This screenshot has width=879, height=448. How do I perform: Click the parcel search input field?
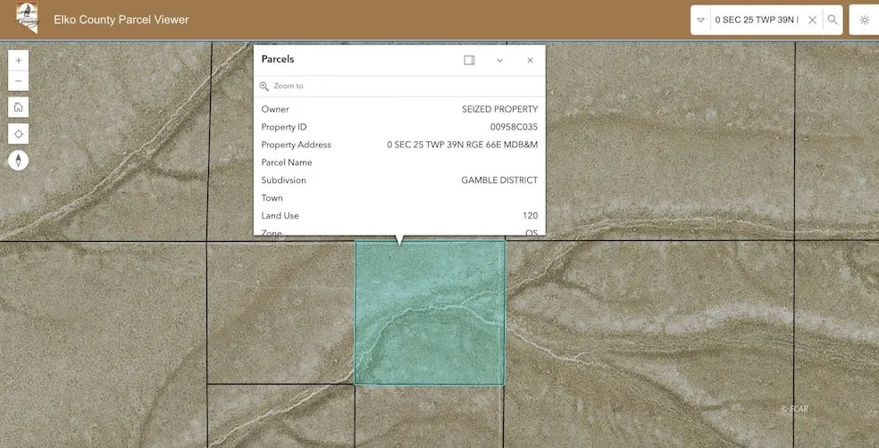pos(756,20)
